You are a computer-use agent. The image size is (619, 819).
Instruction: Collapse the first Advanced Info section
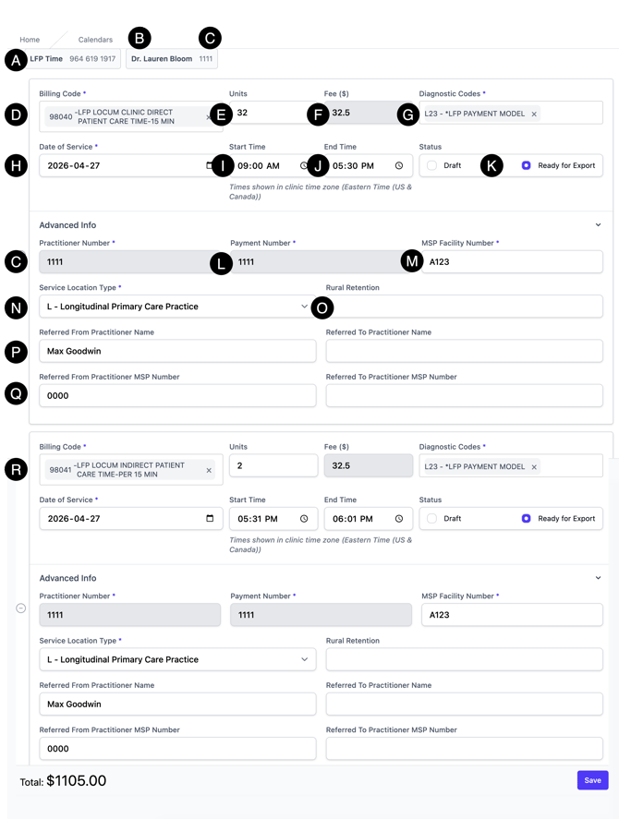[x=598, y=225]
